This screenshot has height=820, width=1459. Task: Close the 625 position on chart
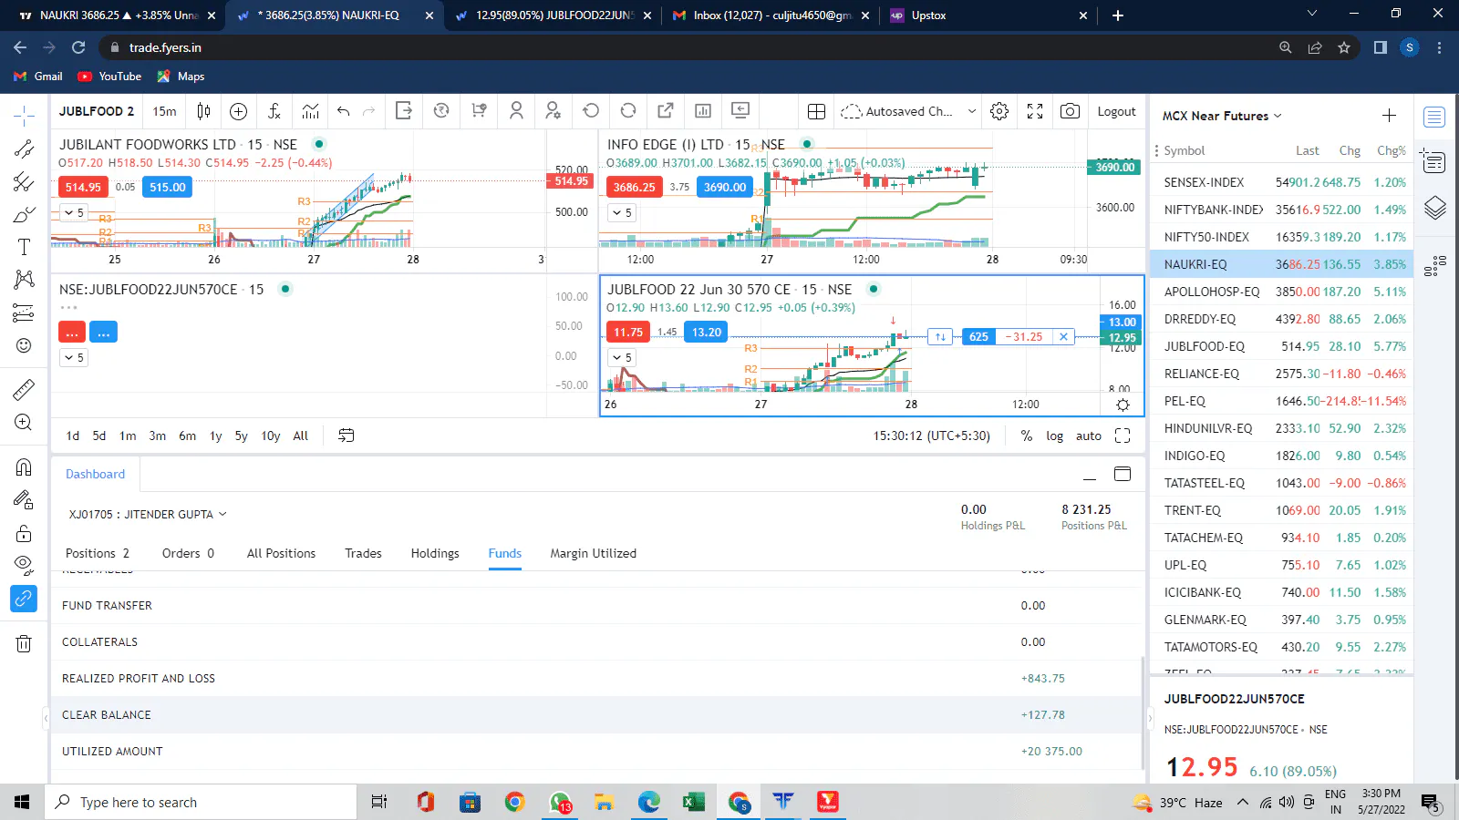tap(1063, 336)
